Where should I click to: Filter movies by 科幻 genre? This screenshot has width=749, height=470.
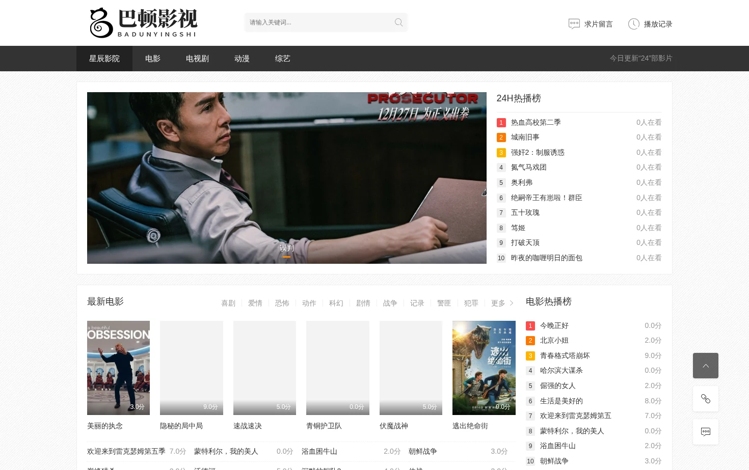336,303
